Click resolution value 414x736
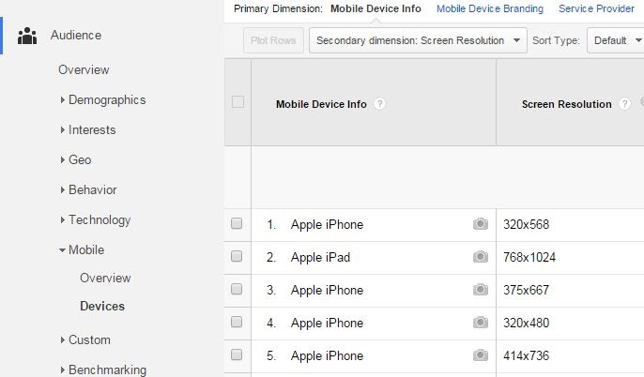This screenshot has height=377, width=644. [526, 355]
